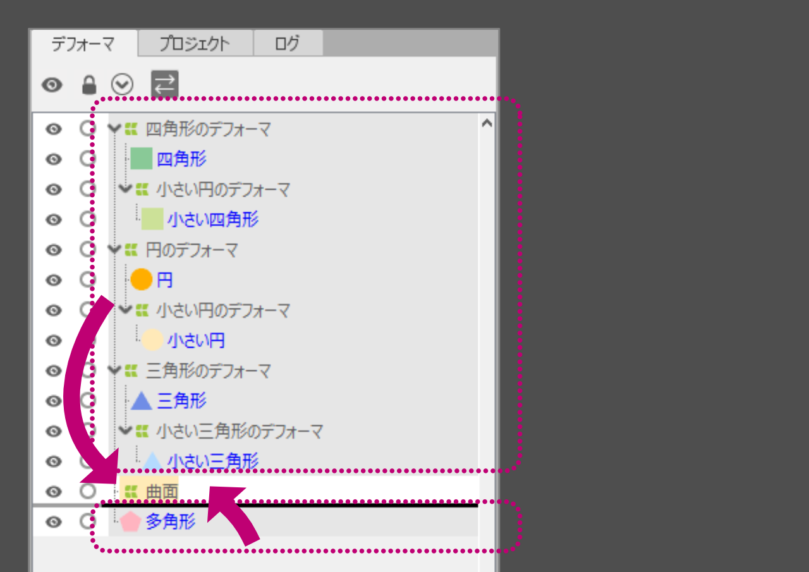Toggle the lock circle on the 曲面 row
The width and height of the screenshot is (809, 572).
point(87,490)
